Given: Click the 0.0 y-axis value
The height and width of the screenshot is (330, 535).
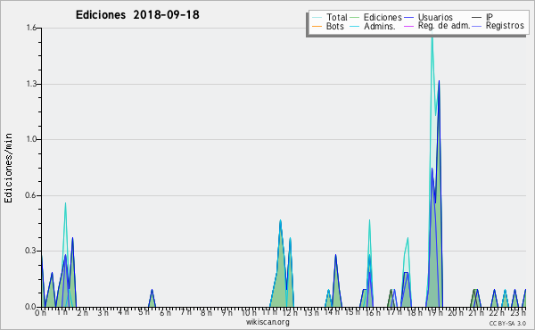Looking at the screenshot, I should (31, 307).
